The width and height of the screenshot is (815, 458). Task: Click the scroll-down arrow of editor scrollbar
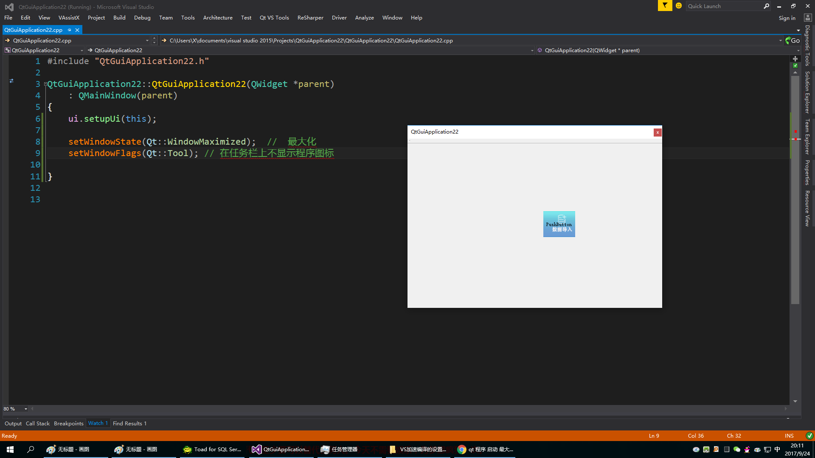coord(795,401)
